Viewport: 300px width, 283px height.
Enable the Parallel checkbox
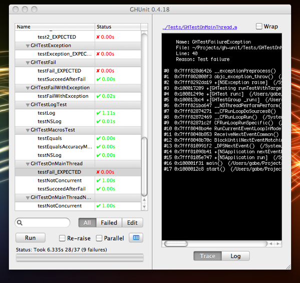point(99,238)
